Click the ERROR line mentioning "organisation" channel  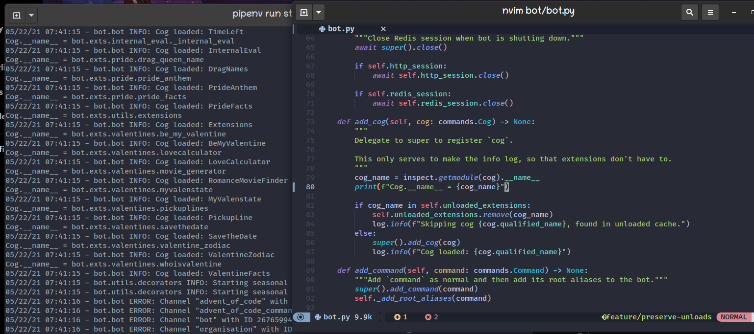pyautogui.click(x=149, y=329)
